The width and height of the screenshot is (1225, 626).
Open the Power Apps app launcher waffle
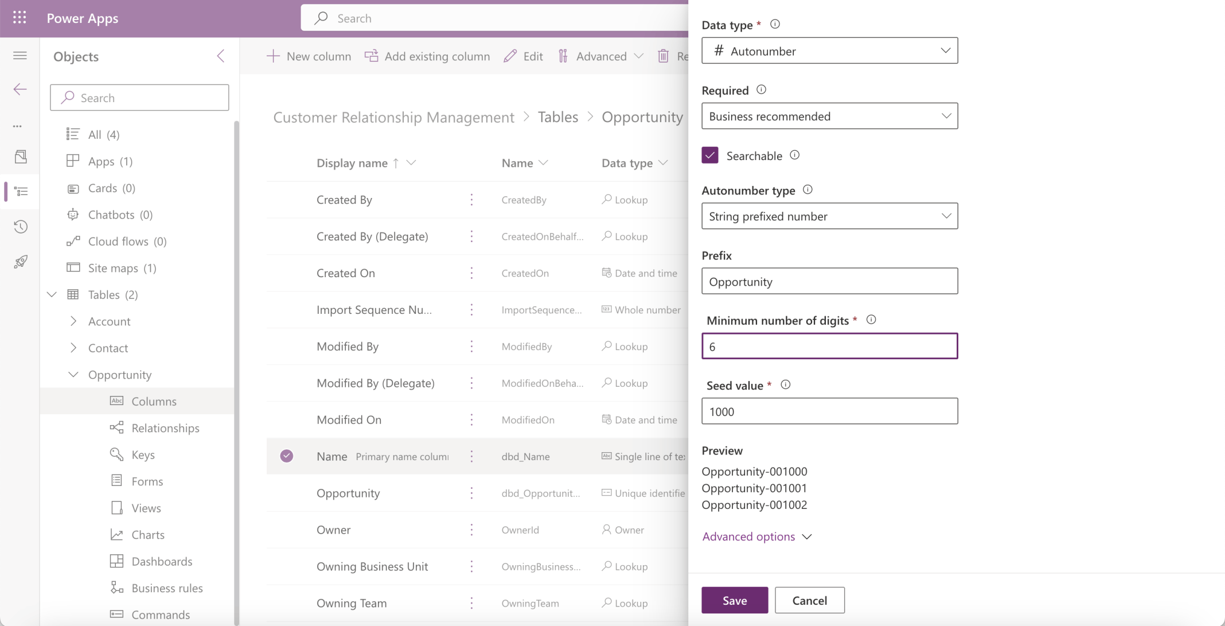pos(19,18)
